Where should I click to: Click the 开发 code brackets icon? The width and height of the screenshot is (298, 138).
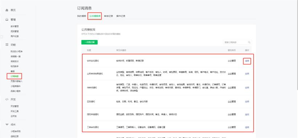[x=7, y=99]
